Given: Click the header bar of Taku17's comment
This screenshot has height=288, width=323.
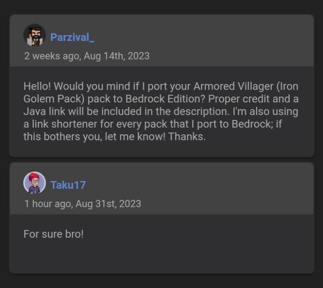Looking at the screenshot, I should pyautogui.click(x=161, y=188).
